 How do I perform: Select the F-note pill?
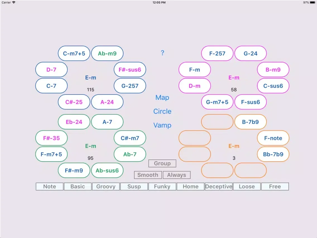click(273, 138)
